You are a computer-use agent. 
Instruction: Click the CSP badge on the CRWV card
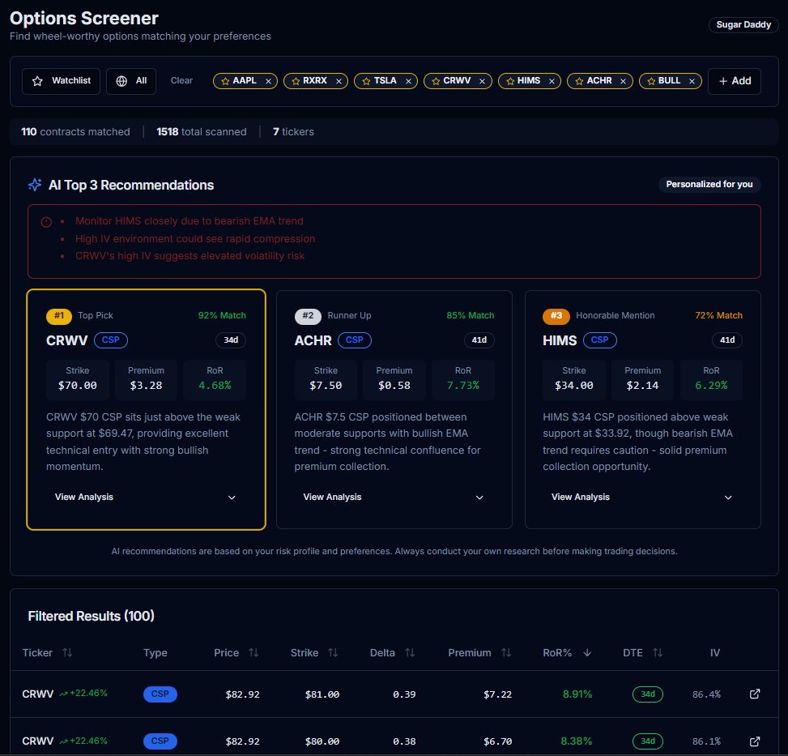coord(111,340)
